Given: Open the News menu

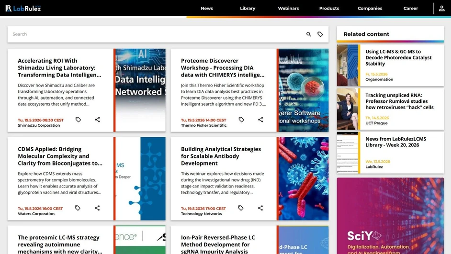Looking at the screenshot, I should tap(207, 8).
